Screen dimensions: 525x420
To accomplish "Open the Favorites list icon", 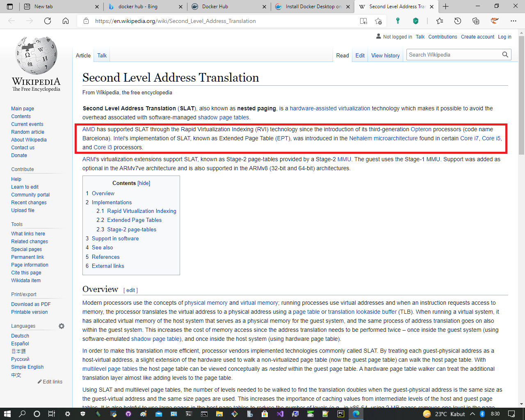I will tap(440, 21).
